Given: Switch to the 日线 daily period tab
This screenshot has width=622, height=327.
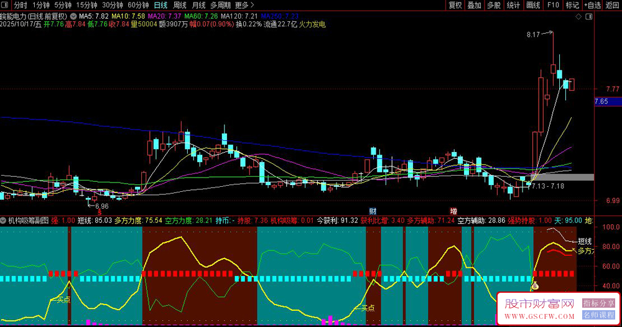Looking at the screenshot, I should [160, 5].
